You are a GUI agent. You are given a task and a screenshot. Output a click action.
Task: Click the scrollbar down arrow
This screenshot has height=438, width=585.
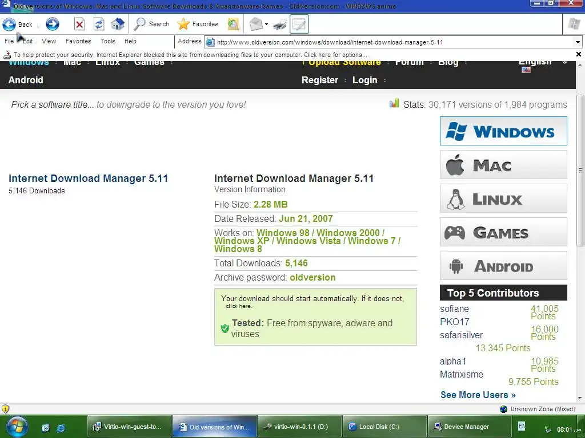pyautogui.click(x=580, y=398)
